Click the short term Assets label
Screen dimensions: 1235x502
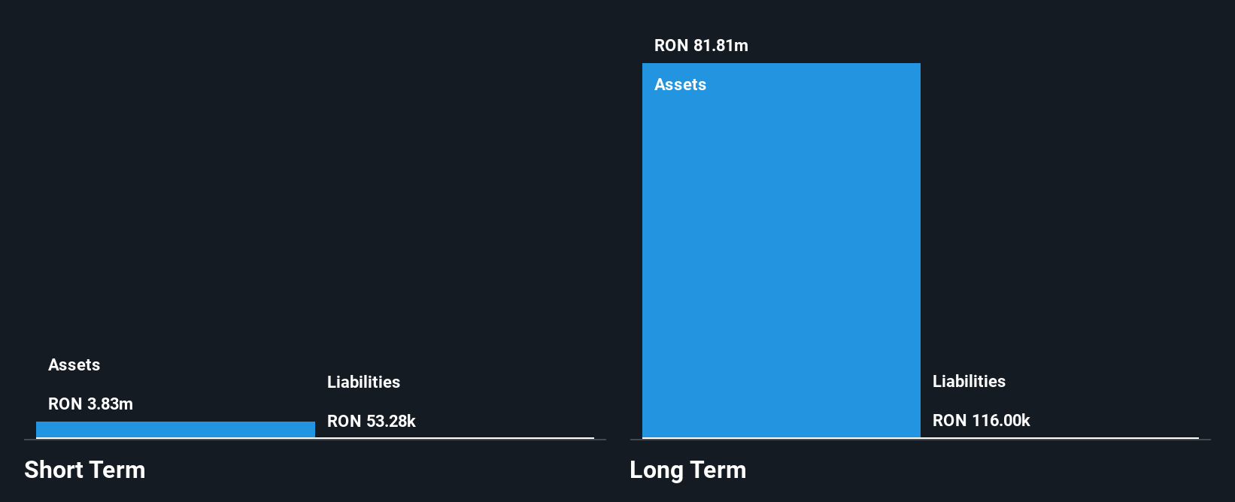coord(74,365)
